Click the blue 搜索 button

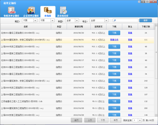146,21
